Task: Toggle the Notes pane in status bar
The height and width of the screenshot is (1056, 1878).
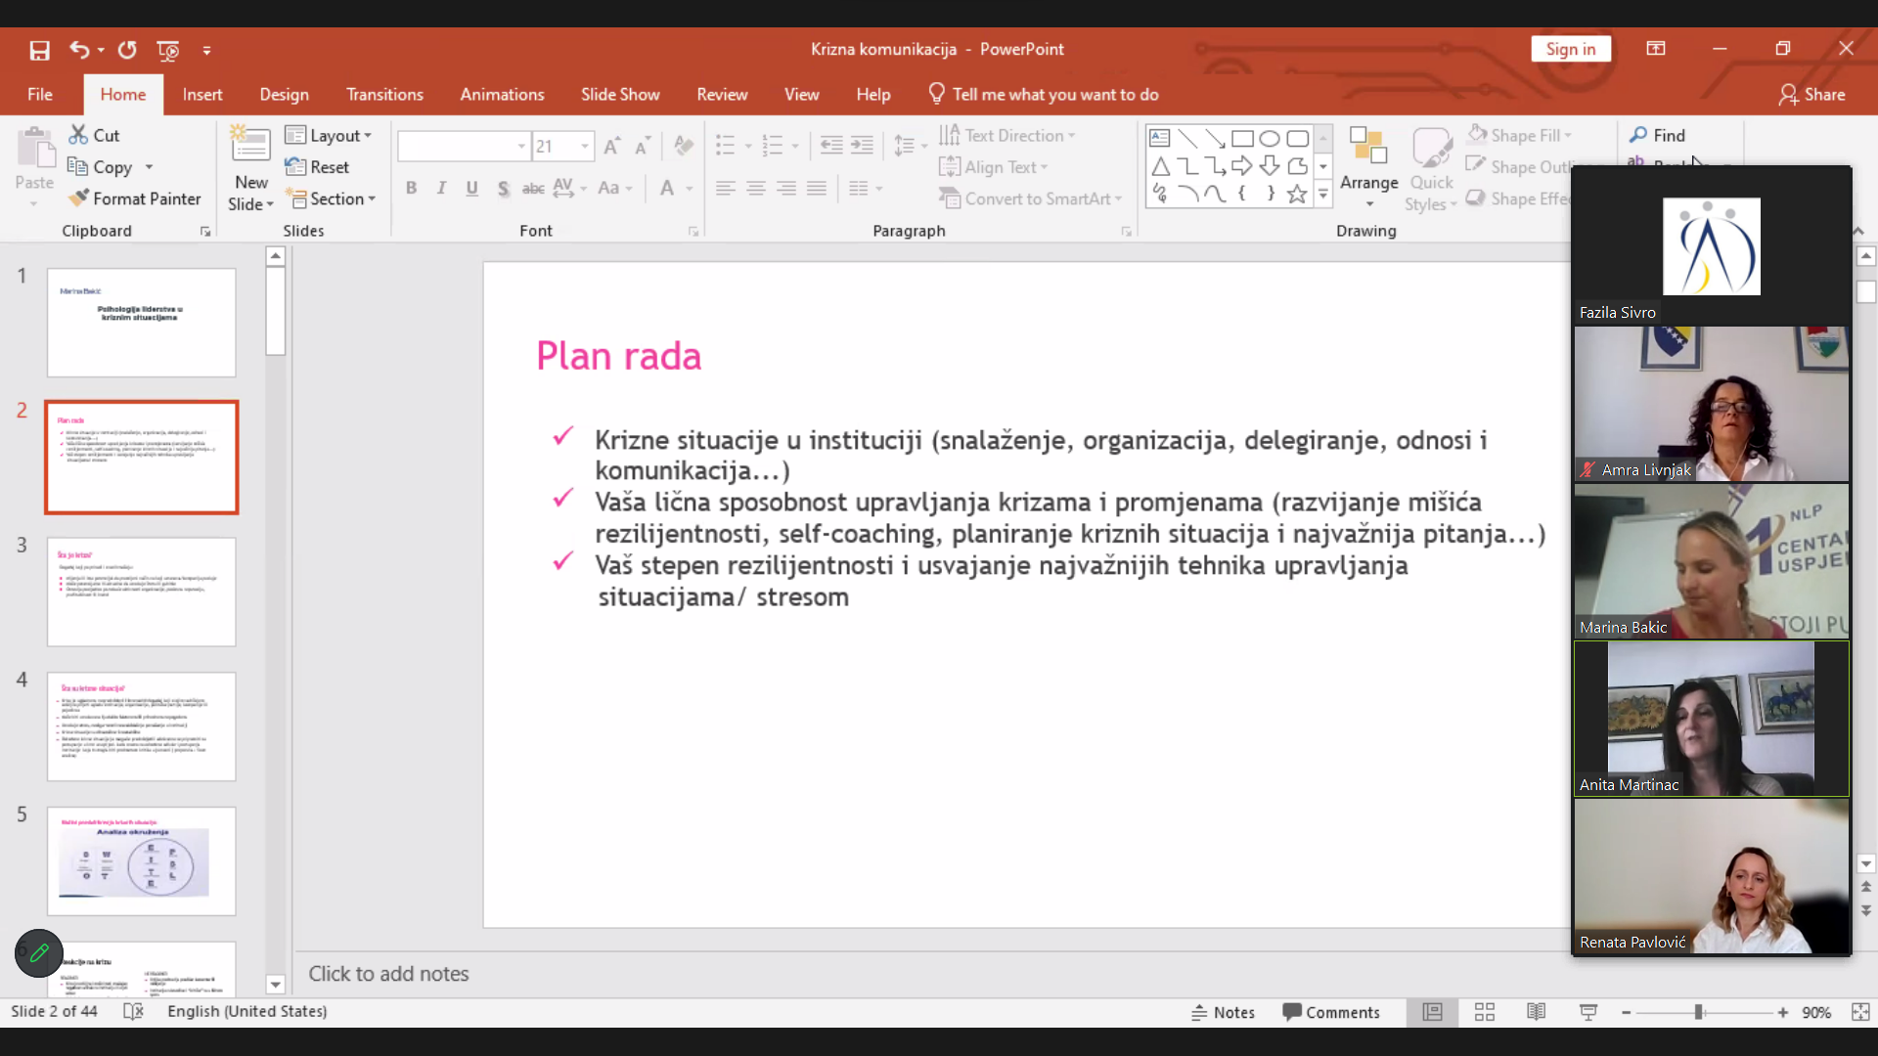Action: click(x=1223, y=1012)
